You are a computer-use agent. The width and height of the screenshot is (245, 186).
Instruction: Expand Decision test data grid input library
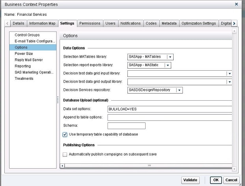pyautogui.click(x=228, y=73)
